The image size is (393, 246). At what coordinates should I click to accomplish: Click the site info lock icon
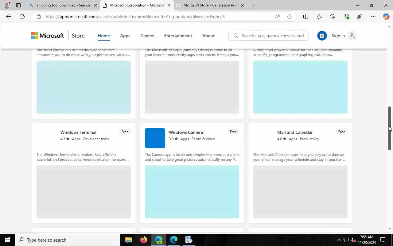[x=38, y=17]
